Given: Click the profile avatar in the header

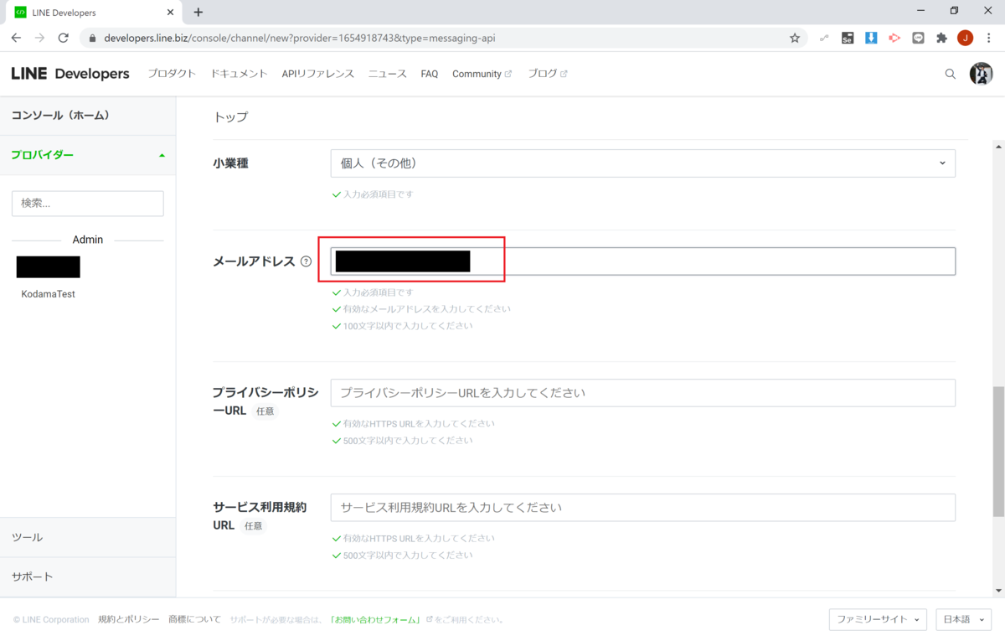Looking at the screenshot, I should click(981, 74).
